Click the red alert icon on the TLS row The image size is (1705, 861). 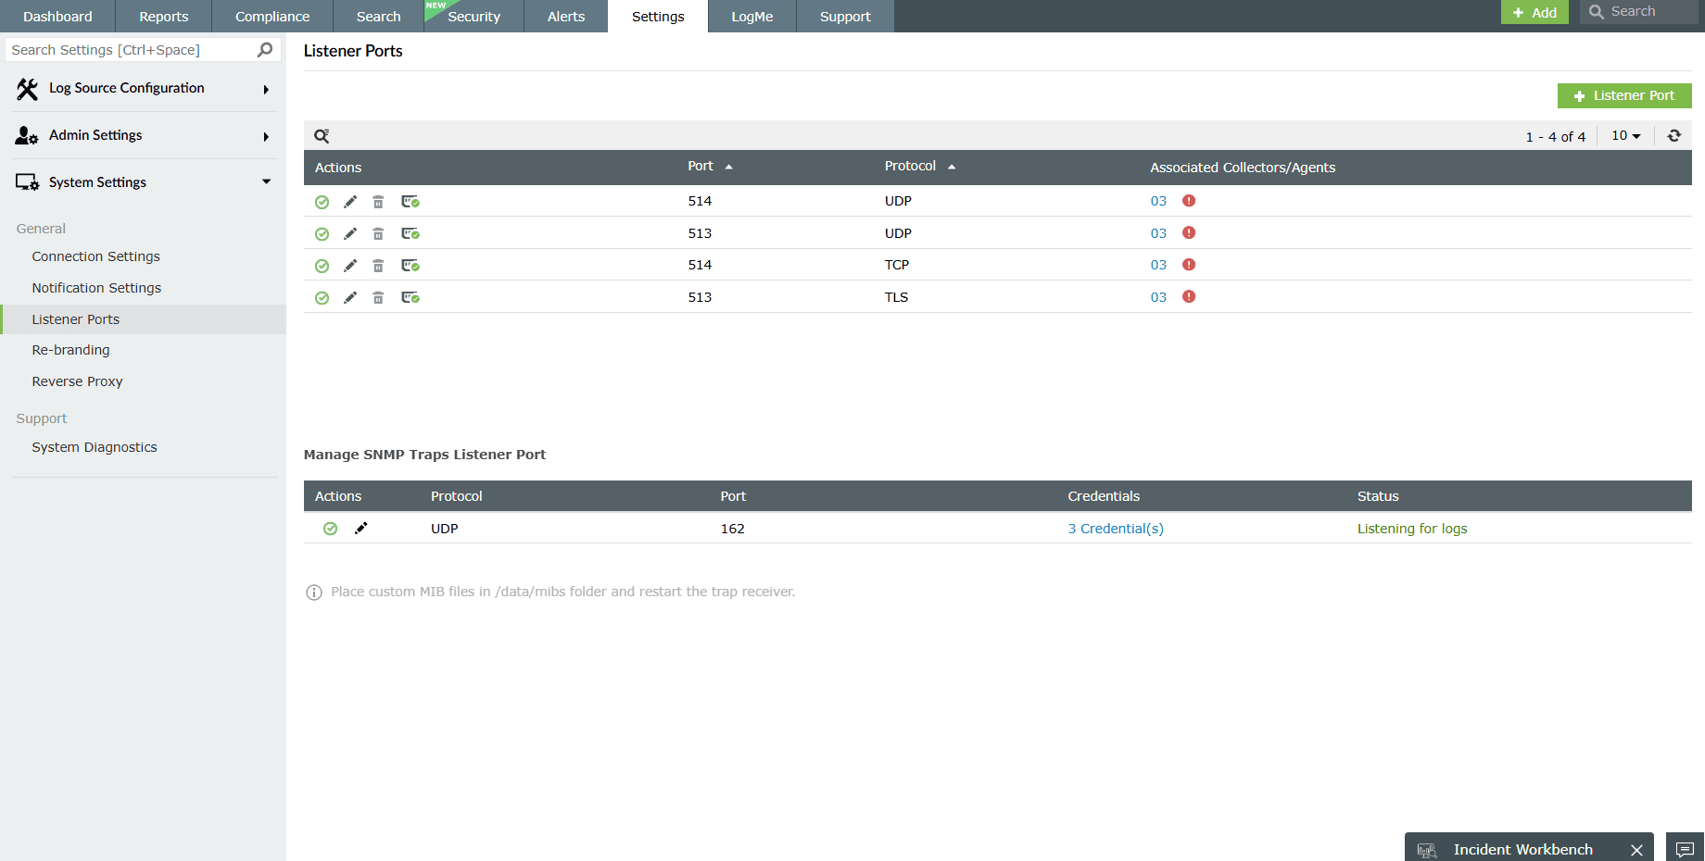[x=1189, y=296]
